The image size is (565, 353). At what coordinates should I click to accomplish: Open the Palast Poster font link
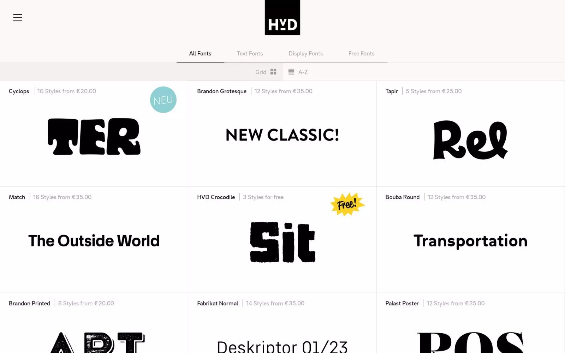(x=402, y=304)
